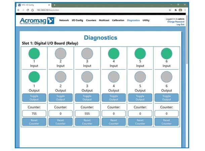Toggle Output for channel 6

pos(167,98)
